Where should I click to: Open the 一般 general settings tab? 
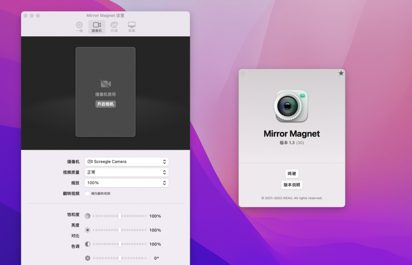(80, 27)
